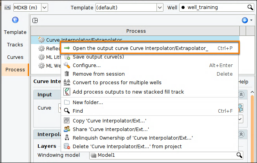The image size is (257, 163).
Task: Click the ML Lithology process gear icon
Action: tap(41, 57)
